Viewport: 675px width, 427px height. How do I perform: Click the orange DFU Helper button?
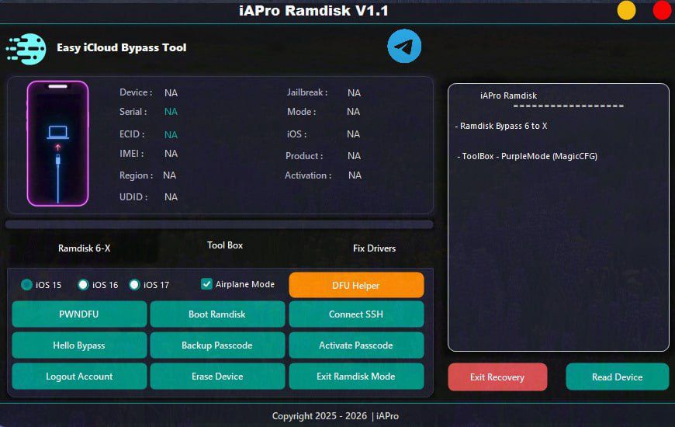pos(356,285)
